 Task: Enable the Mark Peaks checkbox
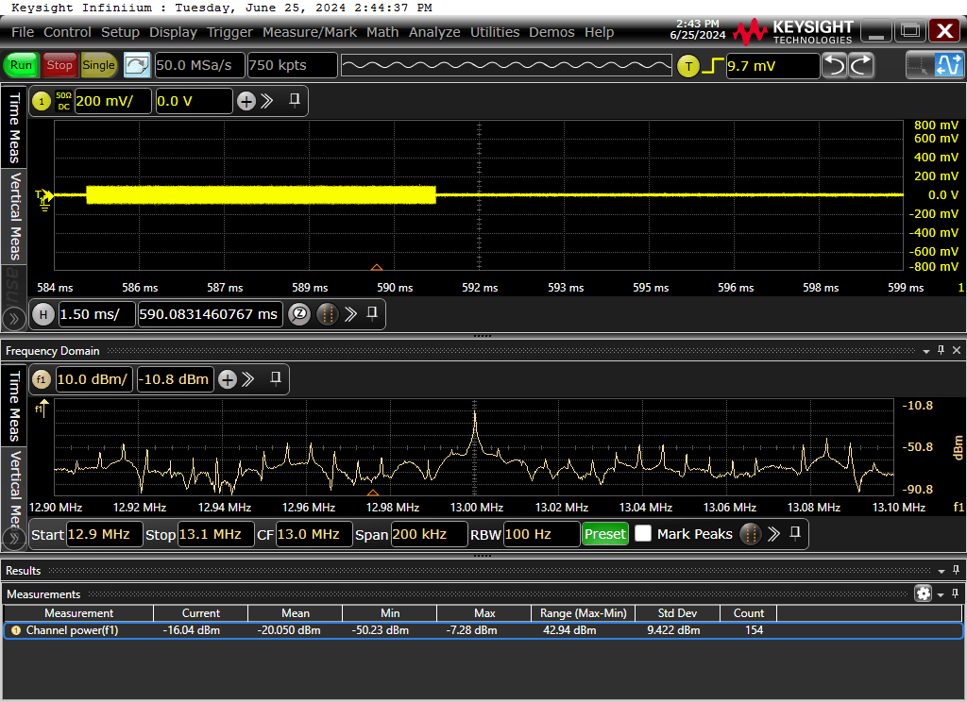click(643, 533)
